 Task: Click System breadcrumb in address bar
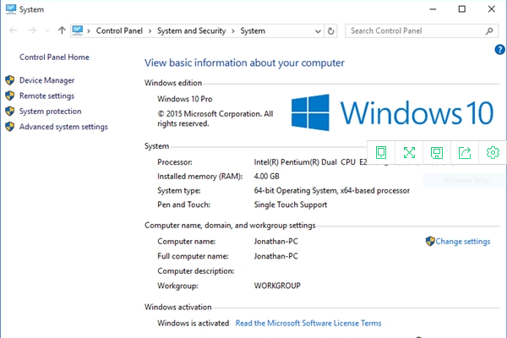[x=253, y=30]
